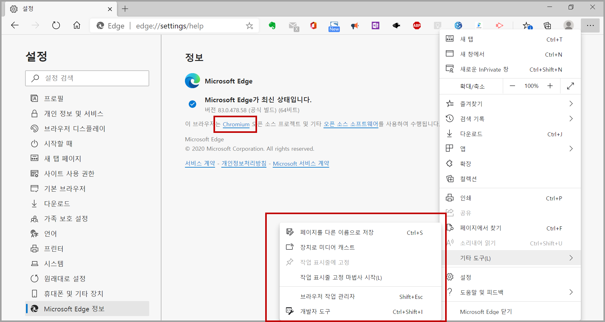Open 개인 정보 및 서비스 section
Viewport: 605px width, 322px height.
[87, 113]
